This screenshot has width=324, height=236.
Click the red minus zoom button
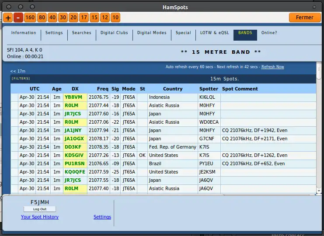tap(18, 17)
